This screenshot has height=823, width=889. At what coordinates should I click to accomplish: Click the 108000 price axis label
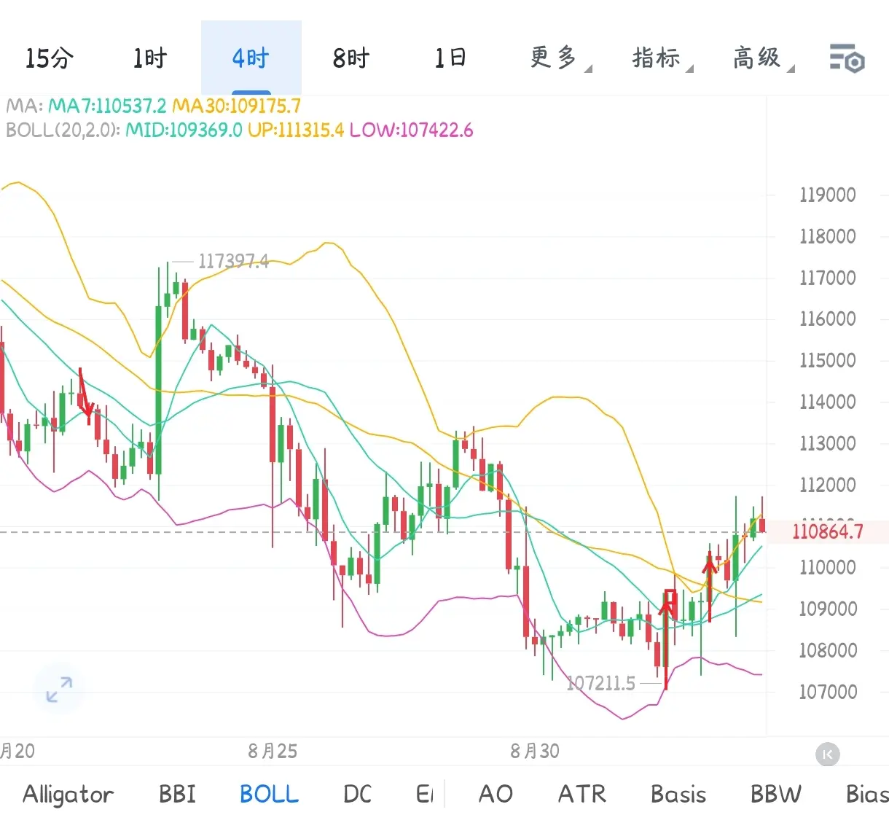[828, 650]
